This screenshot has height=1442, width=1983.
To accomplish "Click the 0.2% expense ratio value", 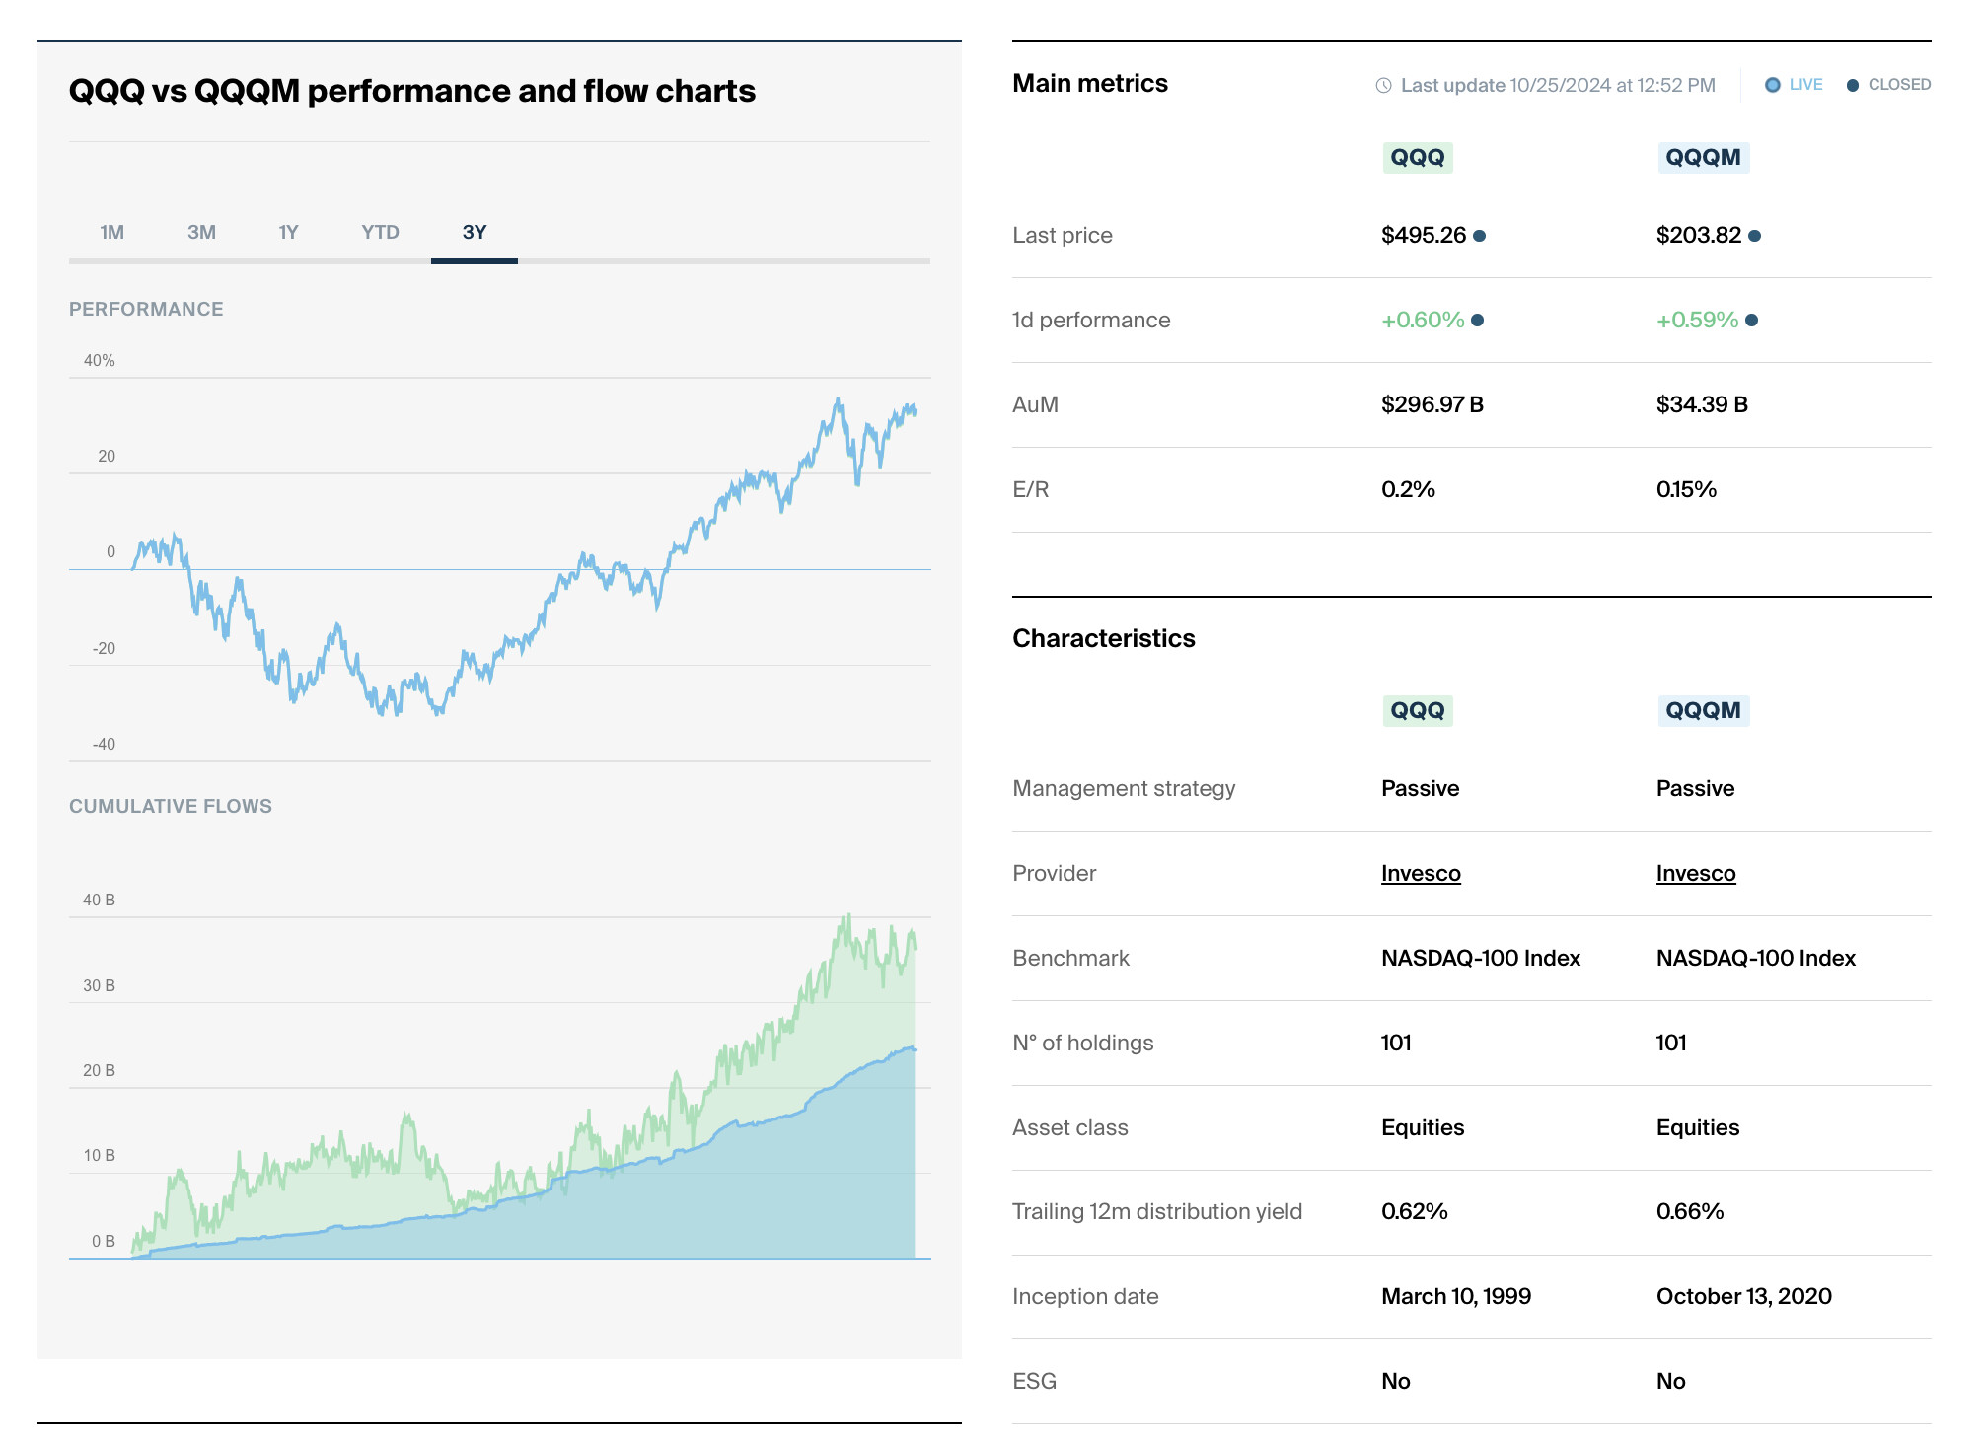I will tap(1408, 489).
